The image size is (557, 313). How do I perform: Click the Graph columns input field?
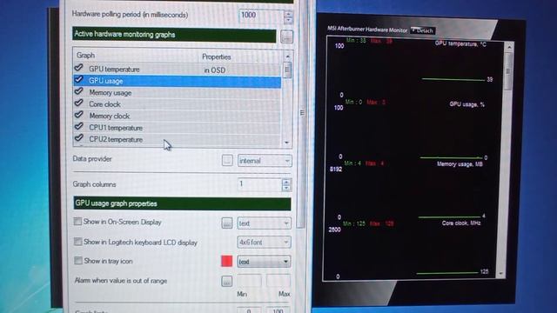click(x=259, y=183)
